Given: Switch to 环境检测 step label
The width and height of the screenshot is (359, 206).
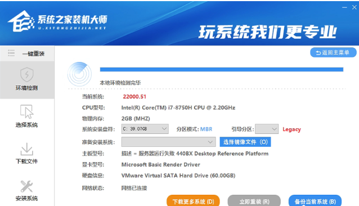Looking at the screenshot, I should [x=26, y=88].
